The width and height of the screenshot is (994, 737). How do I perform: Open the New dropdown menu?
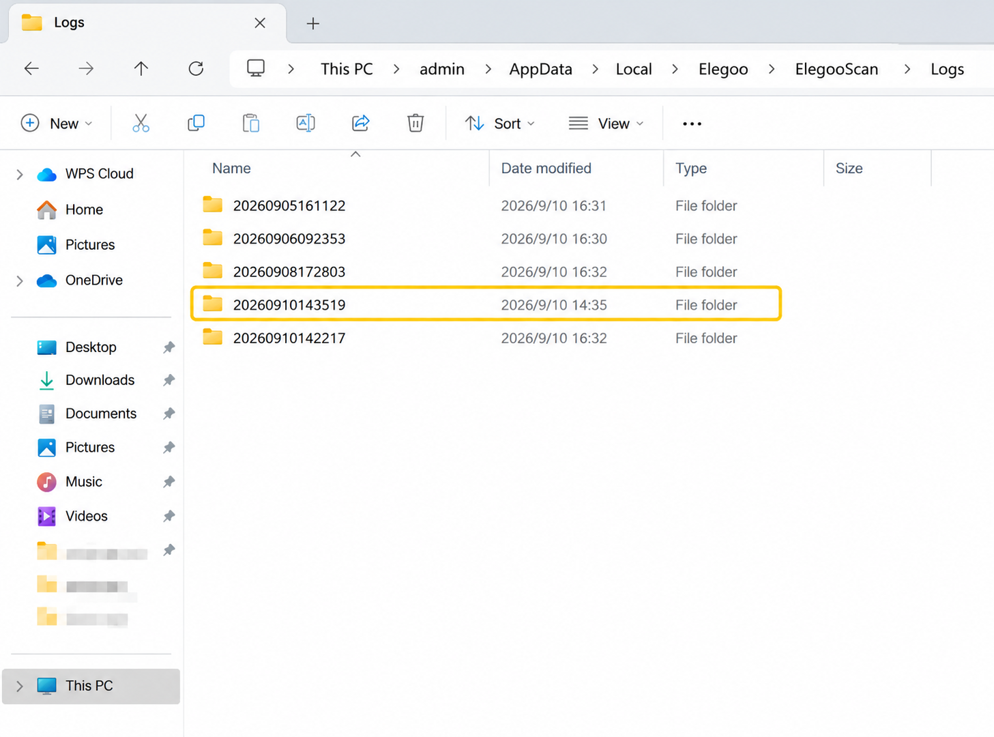pos(57,124)
